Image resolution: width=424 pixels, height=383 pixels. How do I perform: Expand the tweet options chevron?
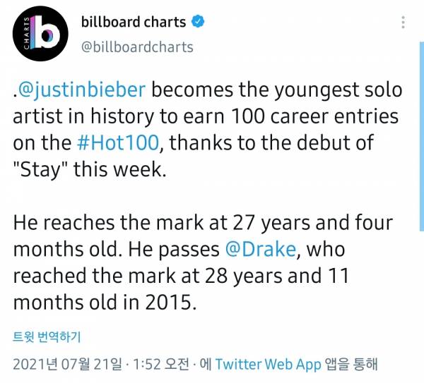tap(403, 23)
